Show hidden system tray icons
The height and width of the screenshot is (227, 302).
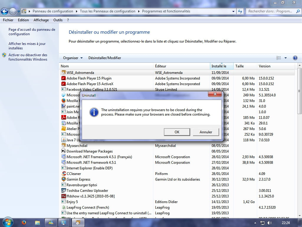255,223
